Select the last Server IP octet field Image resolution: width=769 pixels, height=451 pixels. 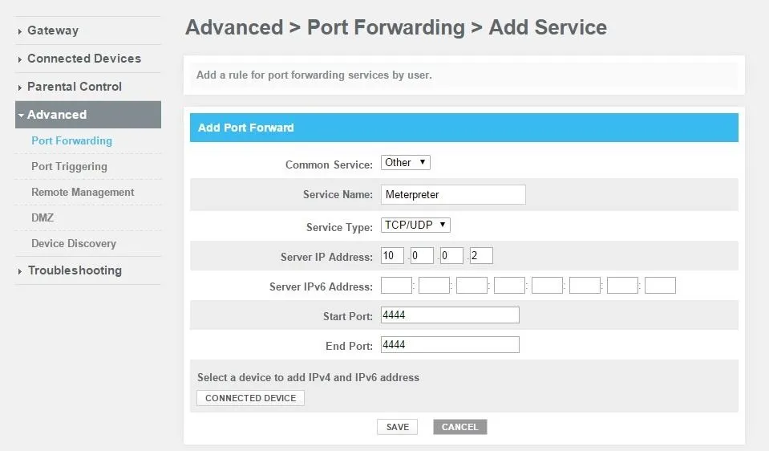[481, 256]
